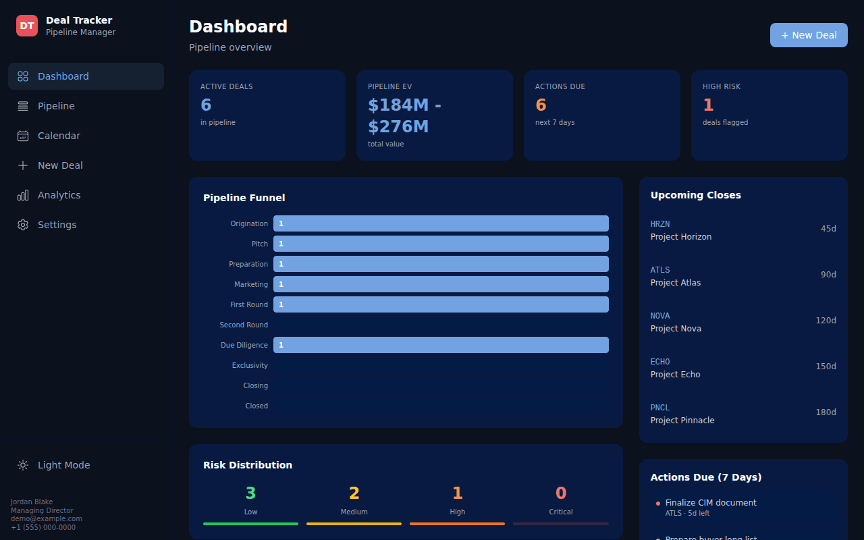Open Analytics using the bar chart icon

[x=23, y=195]
